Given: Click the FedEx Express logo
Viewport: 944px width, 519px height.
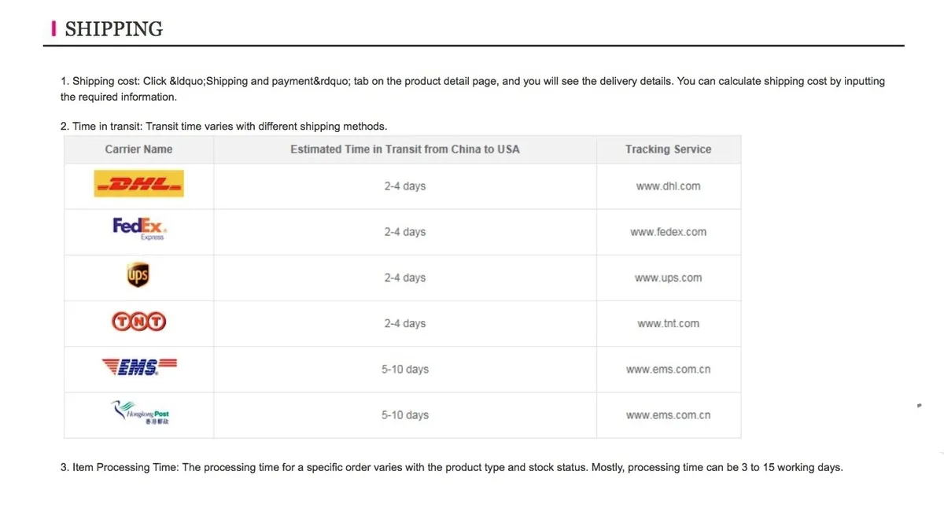Looking at the screenshot, I should 139,229.
